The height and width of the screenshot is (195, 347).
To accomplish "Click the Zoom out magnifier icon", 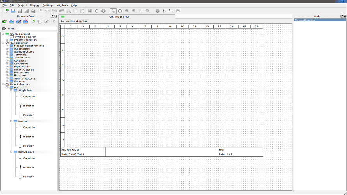I will click(x=134, y=11).
